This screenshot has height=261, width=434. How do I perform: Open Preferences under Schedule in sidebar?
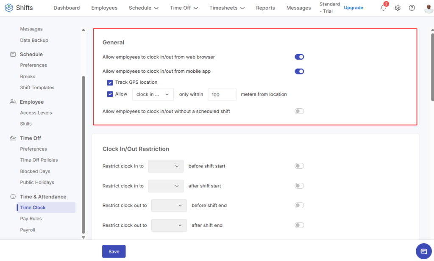pyautogui.click(x=33, y=65)
